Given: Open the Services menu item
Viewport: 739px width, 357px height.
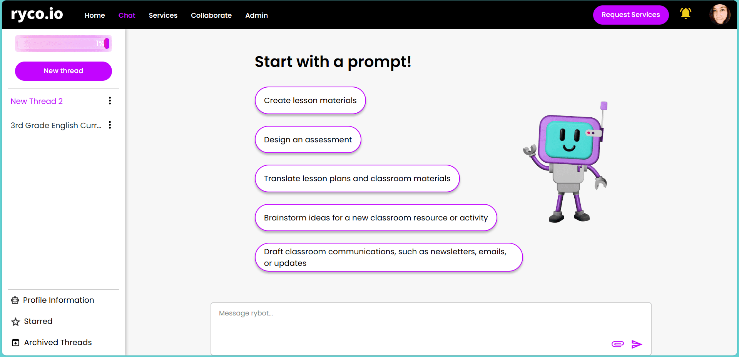Looking at the screenshot, I should point(163,15).
